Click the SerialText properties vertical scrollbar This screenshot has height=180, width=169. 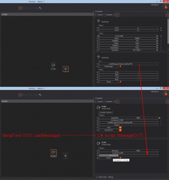point(168,31)
